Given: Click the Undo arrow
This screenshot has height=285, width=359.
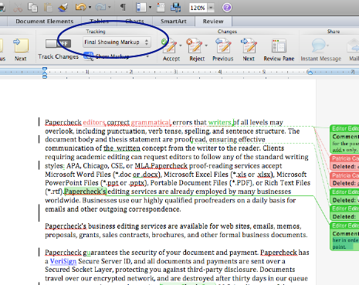Looking at the screenshot, I should click(80, 7).
